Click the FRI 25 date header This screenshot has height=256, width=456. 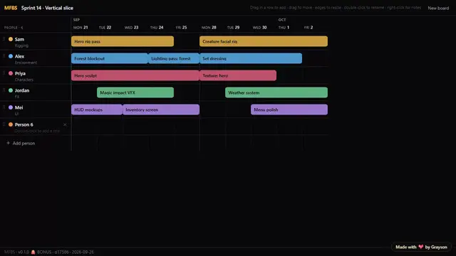pyautogui.click(x=181, y=27)
